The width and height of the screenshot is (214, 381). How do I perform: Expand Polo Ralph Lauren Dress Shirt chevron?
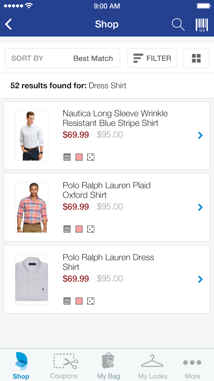click(x=200, y=279)
